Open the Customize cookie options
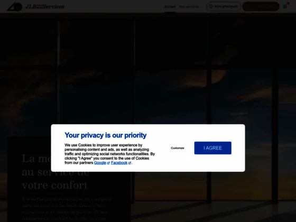Viewport: 296px width, 222px height. tap(178, 148)
